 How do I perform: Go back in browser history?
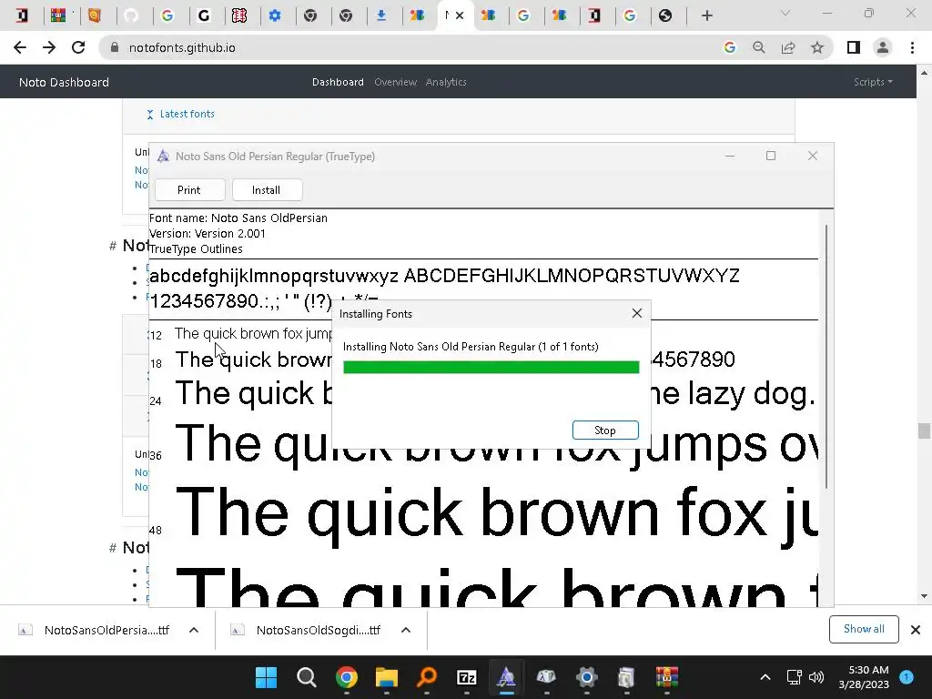coord(20,47)
